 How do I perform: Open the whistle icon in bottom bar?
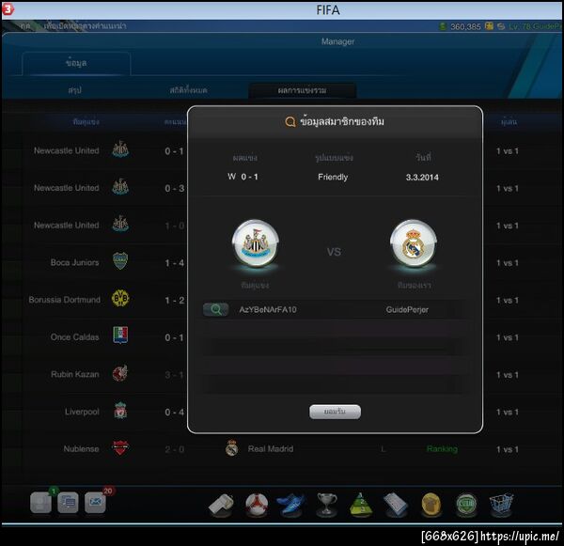pyautogui.click(x=221, y=504)
